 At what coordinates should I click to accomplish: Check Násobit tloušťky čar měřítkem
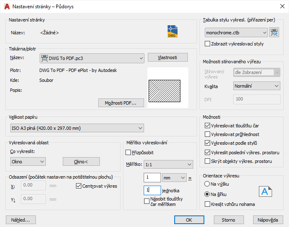point(147,201)
